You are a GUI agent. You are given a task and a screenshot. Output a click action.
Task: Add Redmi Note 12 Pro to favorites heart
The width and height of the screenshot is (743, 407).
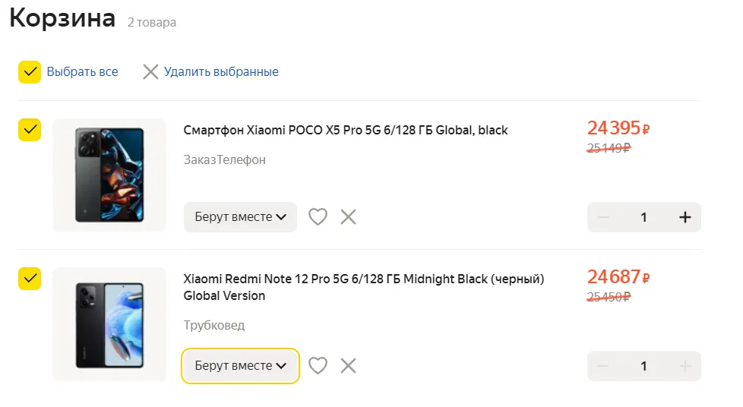coord(318,366)
